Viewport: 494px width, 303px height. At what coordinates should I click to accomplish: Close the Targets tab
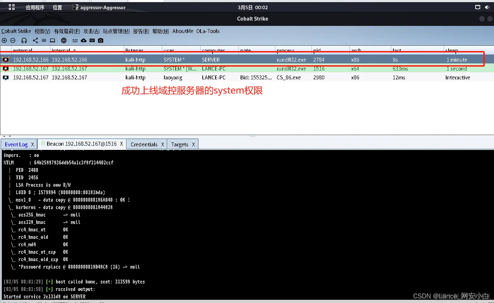click(193, 144)
